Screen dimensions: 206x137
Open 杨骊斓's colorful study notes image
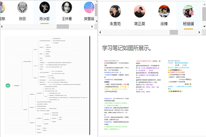[x=148, y=95]
